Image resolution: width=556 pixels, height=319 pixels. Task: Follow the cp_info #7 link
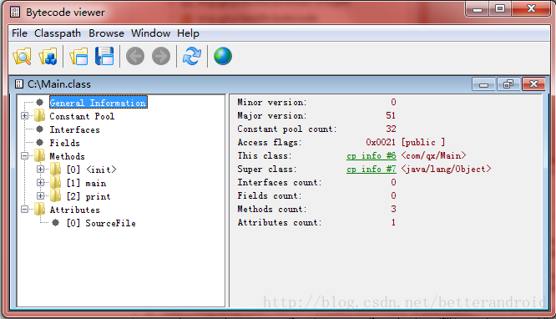(372, 170)
